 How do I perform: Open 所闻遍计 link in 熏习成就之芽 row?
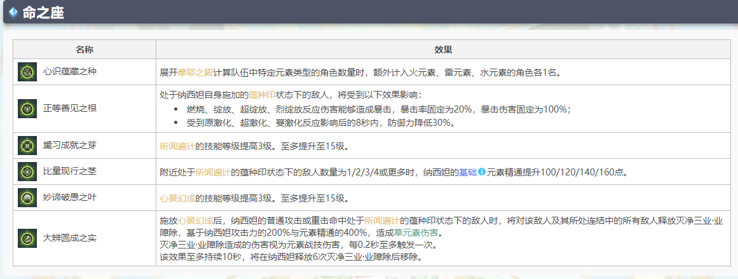tap(177, 146)
